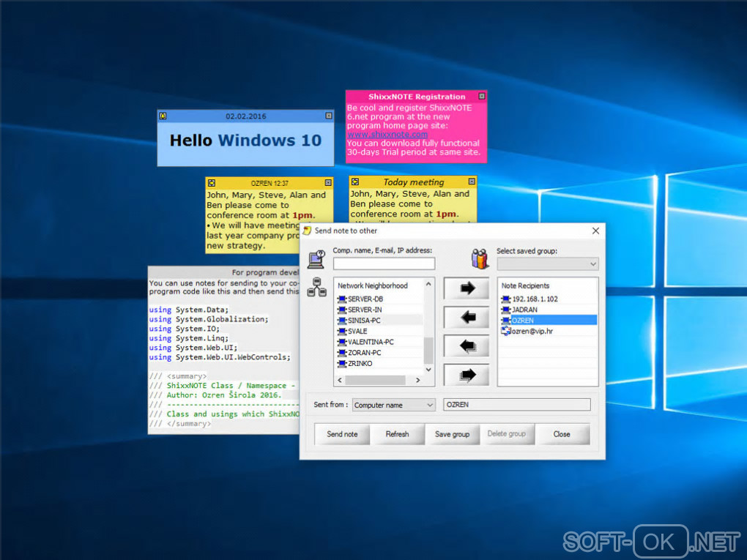Click the Hello Windows 10 note text

pyautogui.click(x=245, y=141)
